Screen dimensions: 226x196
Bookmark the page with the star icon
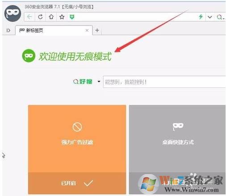pos(62,17)
